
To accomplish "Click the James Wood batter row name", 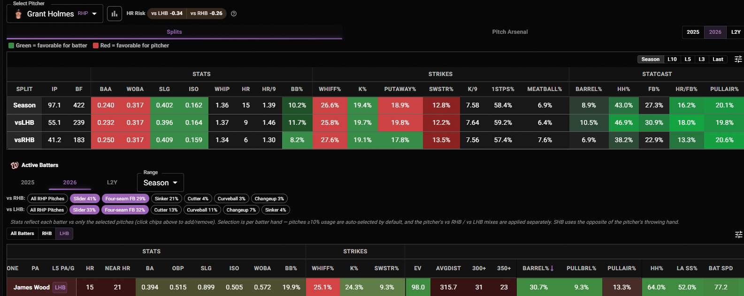I will click(x=31, y=287).
